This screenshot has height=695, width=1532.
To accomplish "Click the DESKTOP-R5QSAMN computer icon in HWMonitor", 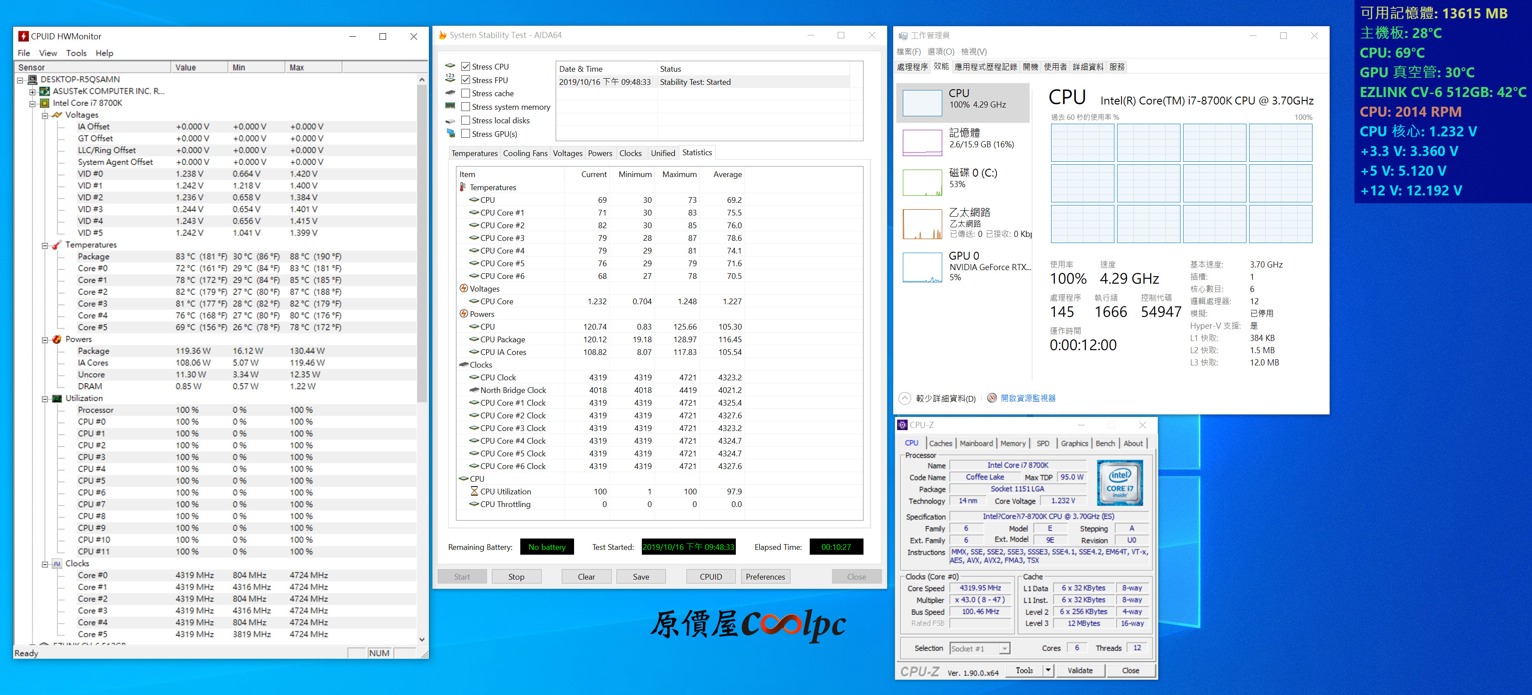I will tap(33, 79).
